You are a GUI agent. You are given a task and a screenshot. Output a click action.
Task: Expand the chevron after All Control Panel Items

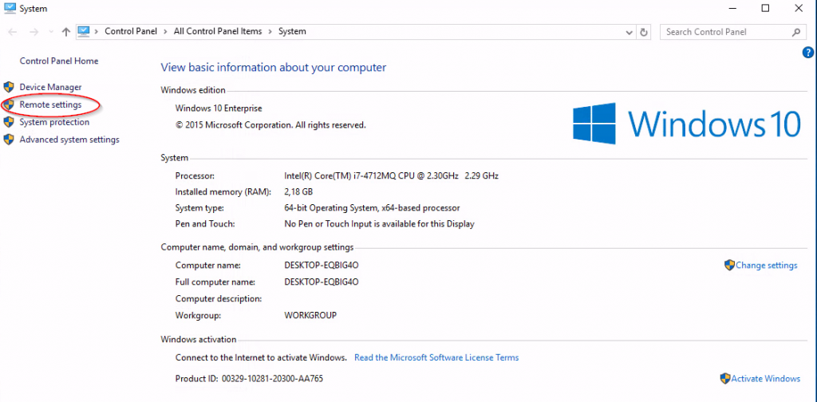click(270, 31)
